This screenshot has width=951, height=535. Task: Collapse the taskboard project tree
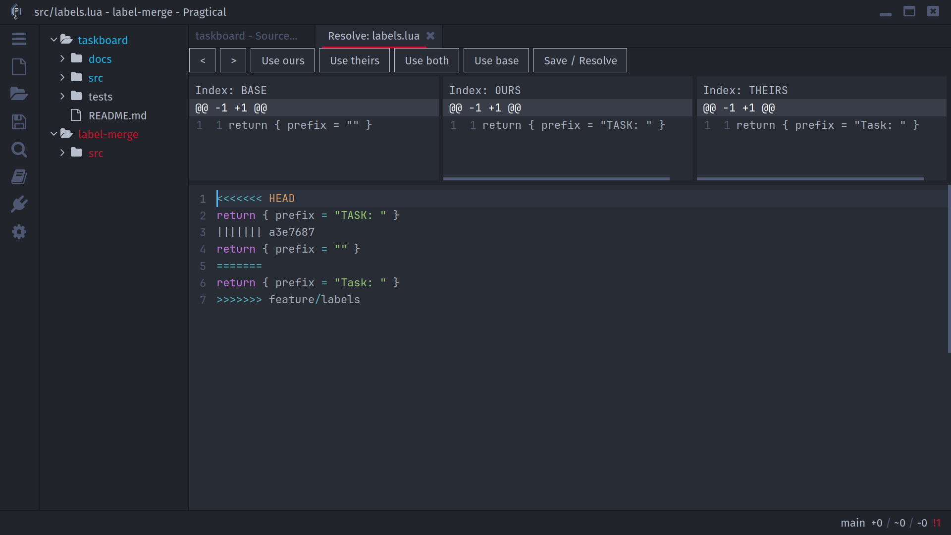[x=53, y=40]
